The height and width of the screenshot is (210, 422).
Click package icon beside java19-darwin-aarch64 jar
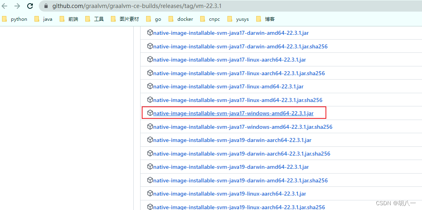pos(150,140)
